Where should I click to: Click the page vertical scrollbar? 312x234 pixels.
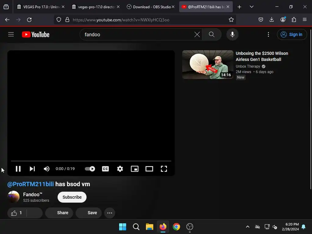point(310,109)
